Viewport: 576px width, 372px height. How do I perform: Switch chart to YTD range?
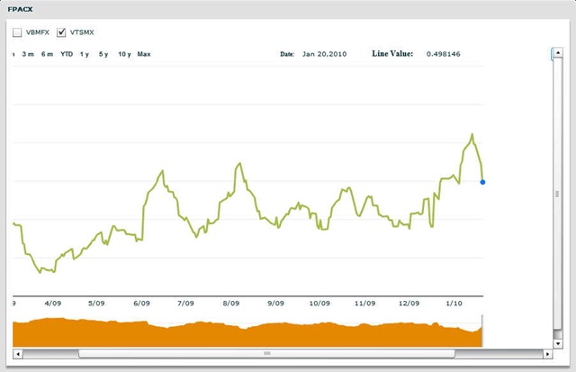pos(67,54)
